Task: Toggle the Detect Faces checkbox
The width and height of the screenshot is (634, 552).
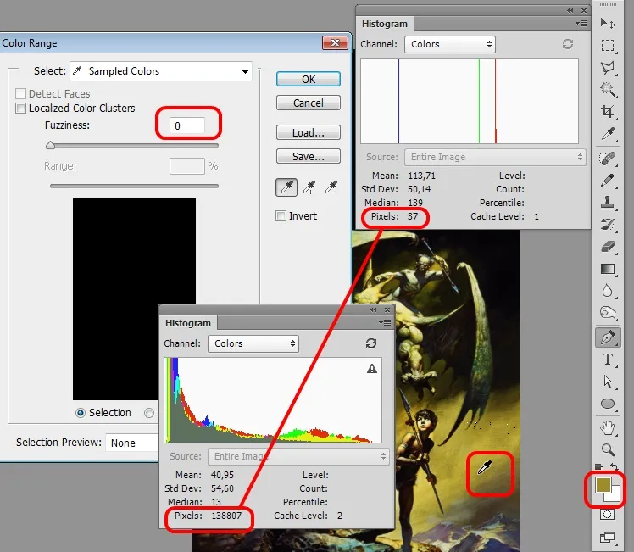Action: click(20, 94)
